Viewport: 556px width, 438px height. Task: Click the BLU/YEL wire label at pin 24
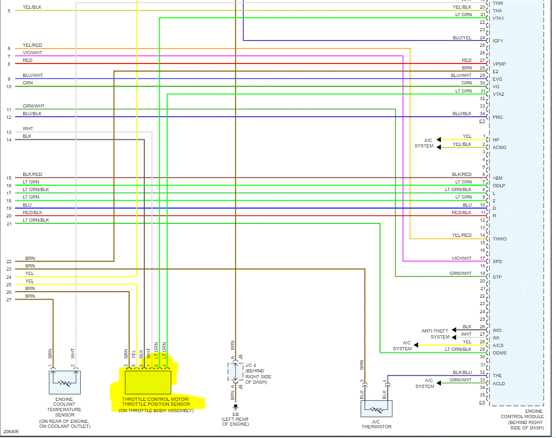point(462,38)
